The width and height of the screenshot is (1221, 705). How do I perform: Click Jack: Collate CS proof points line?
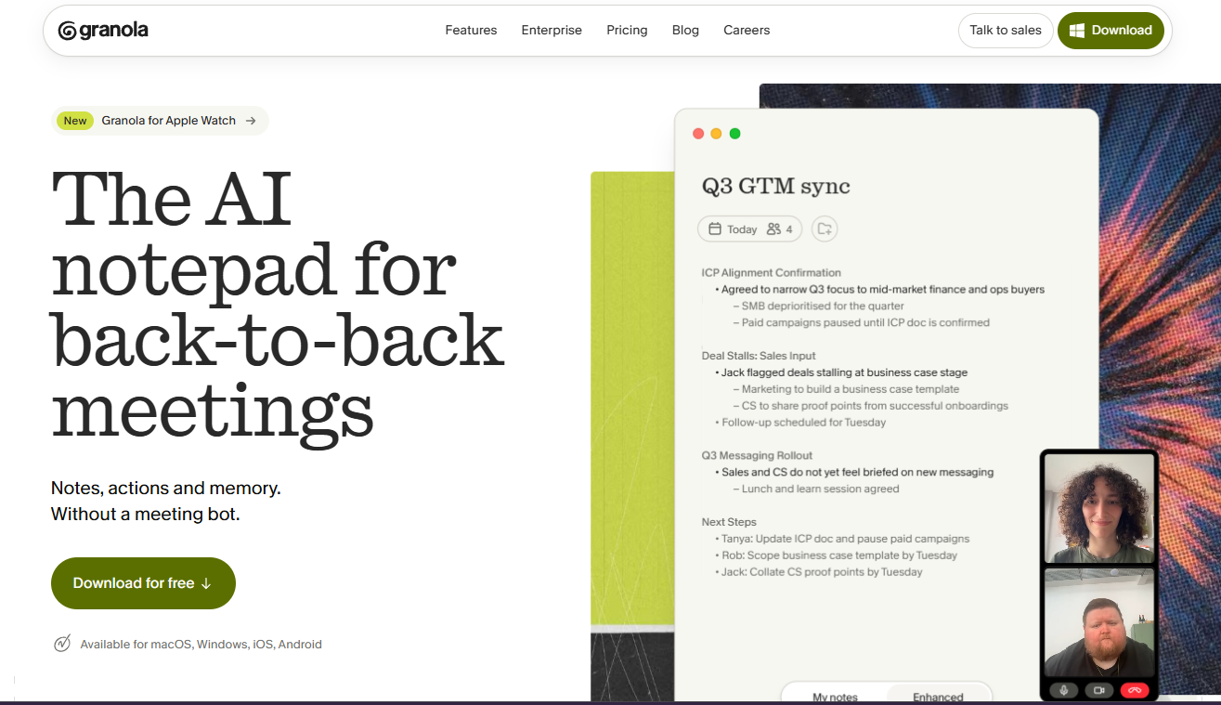pos(819,572)
